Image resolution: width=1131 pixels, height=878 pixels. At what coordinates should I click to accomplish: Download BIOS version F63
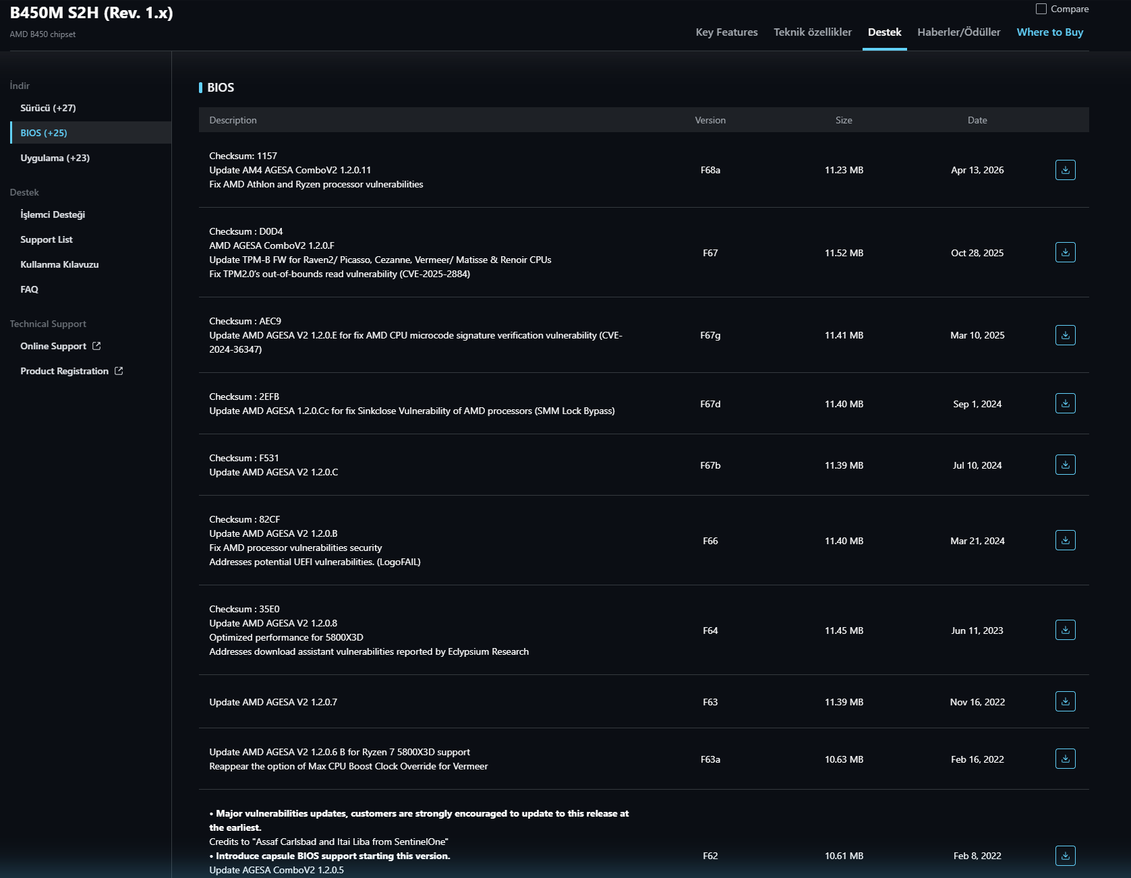[1065, 701]
